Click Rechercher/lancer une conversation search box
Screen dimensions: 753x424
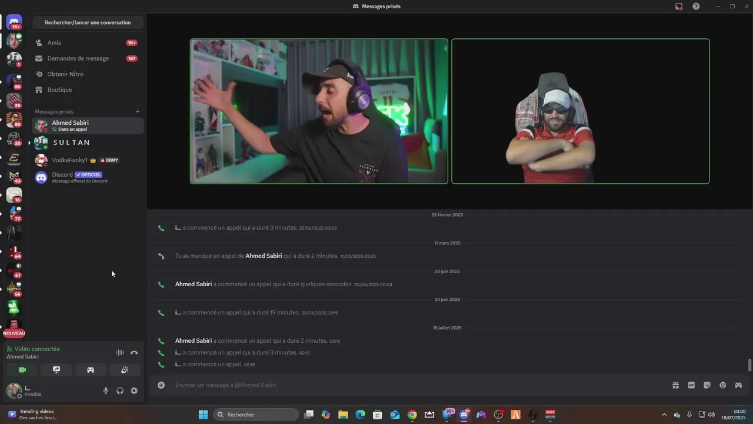coord(88,22)
